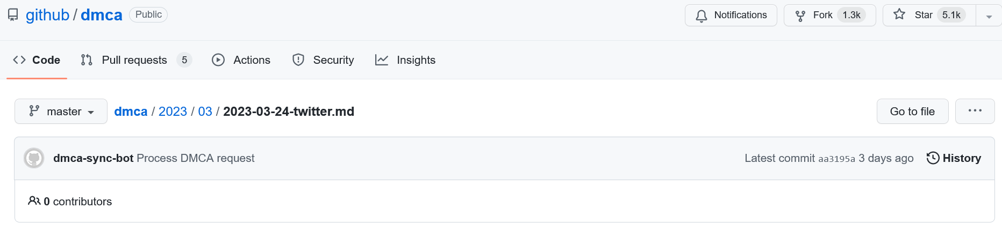Viewport: 1002px width, 230px height.
Task: Open the master branch selector dropdown
Action: coord(61,111)
